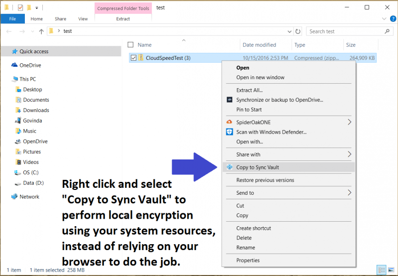Switch to the Home ribbon tab
Viewport: 398px width, 276px height.
point(36,19)
